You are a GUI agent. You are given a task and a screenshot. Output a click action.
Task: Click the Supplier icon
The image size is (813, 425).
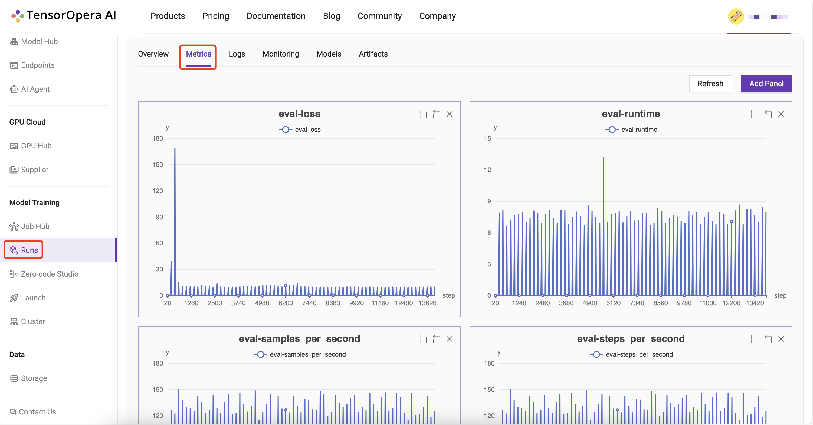tap(14, 170)
